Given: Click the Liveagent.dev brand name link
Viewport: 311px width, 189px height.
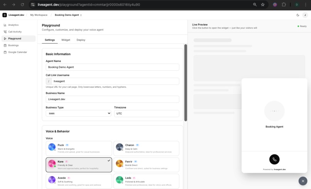Looking at the screenshot, I should pos(16,15).
